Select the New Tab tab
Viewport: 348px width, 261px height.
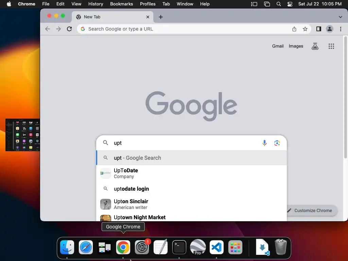coord(112,17)
